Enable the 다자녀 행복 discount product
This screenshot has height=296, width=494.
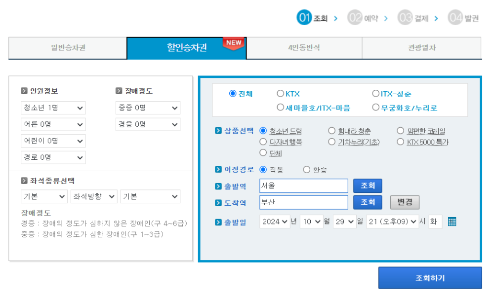263,142
